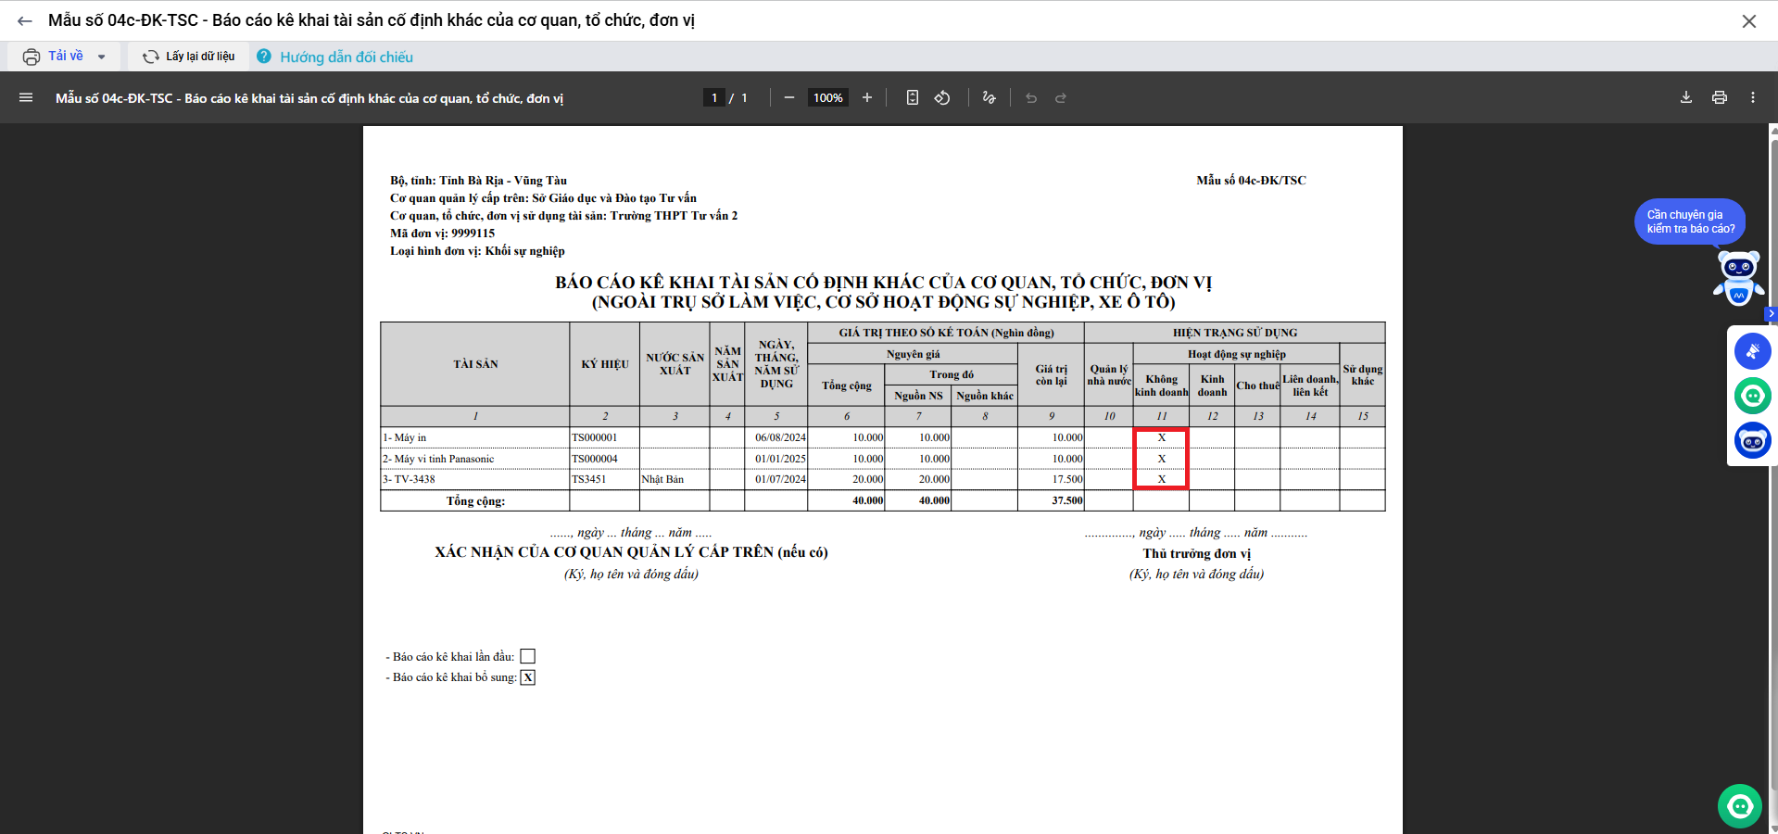Rotate the document counterclockwise
The height and width of the screenshot is (834, 1778).
click(x=942, y=97)
